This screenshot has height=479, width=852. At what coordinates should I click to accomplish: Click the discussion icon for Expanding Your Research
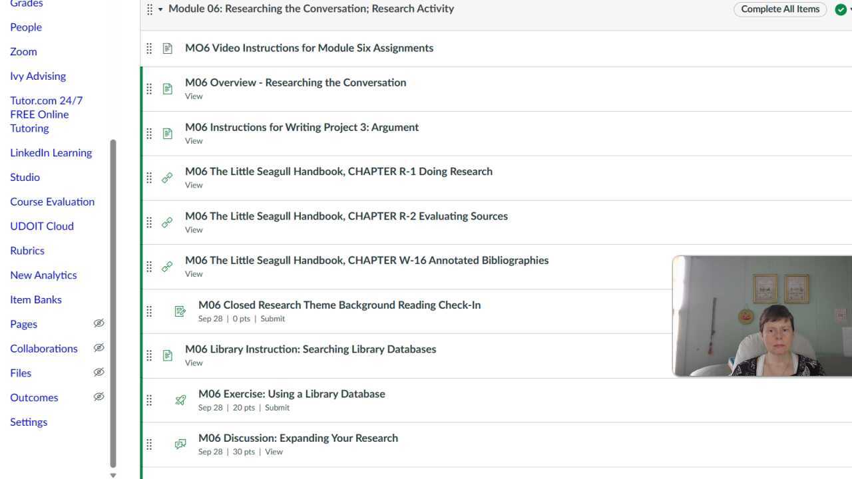click(x=180, y=444)
